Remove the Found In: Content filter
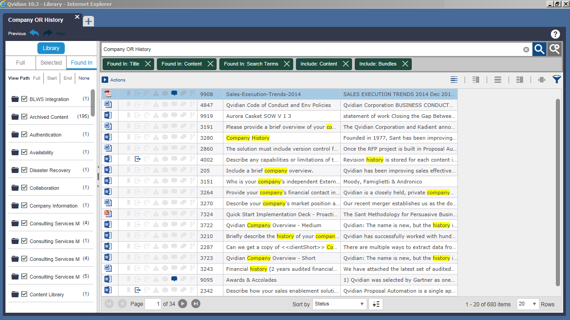This screenshot has width=570, height=320. click(x=211, y=64)
